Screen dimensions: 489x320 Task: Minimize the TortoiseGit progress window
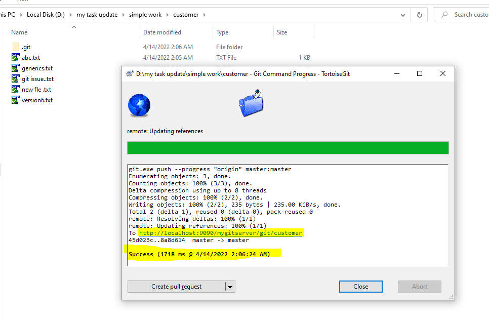tap(397, 73)
